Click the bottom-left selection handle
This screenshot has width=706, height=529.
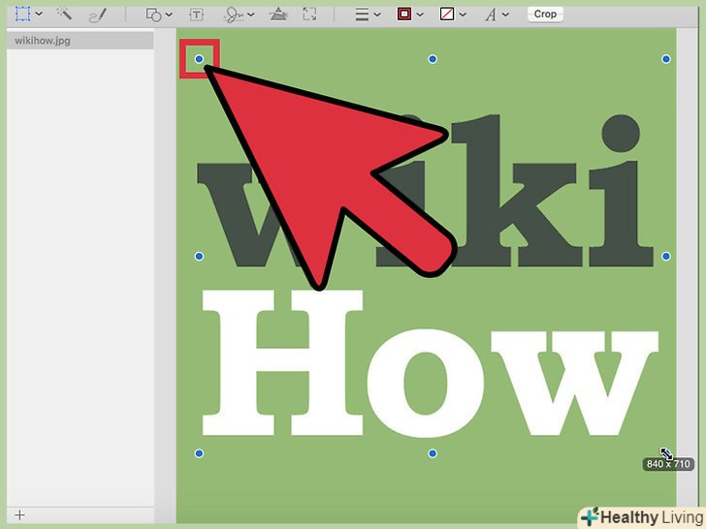pos(199,453)
